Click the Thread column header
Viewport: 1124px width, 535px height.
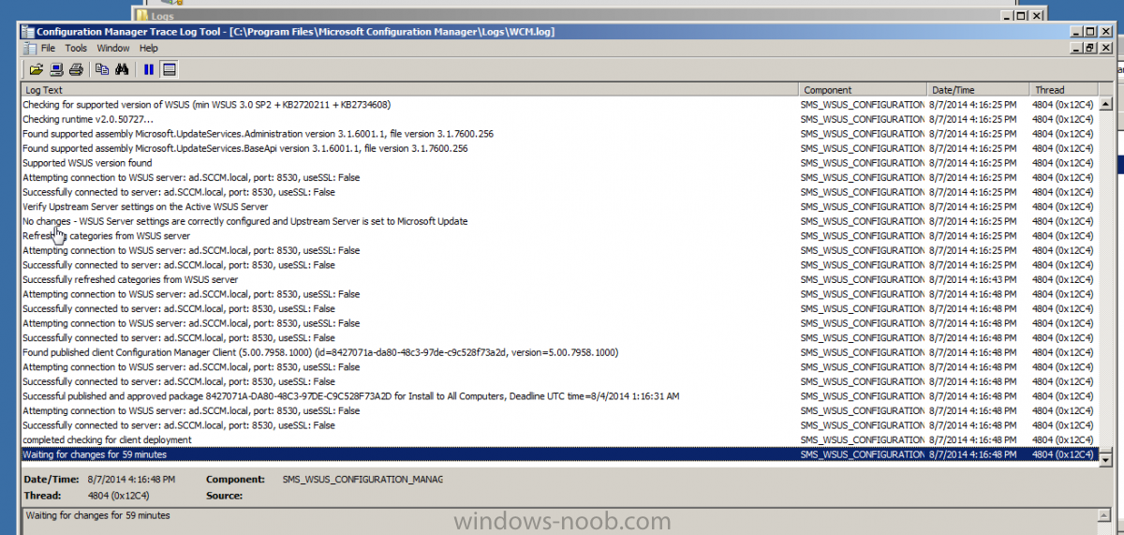[1063, 90]
